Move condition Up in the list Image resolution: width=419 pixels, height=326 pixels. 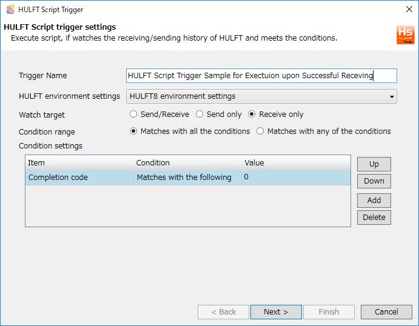pos(374,164)
